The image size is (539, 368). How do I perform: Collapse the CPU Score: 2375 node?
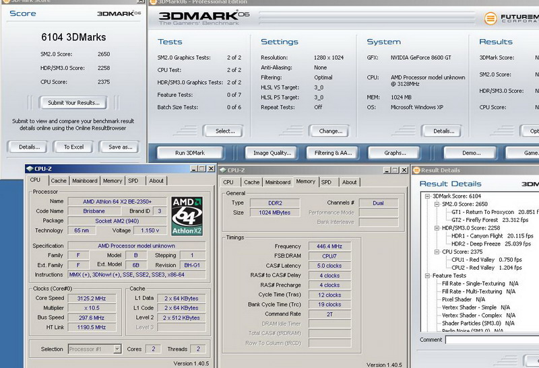437,252
